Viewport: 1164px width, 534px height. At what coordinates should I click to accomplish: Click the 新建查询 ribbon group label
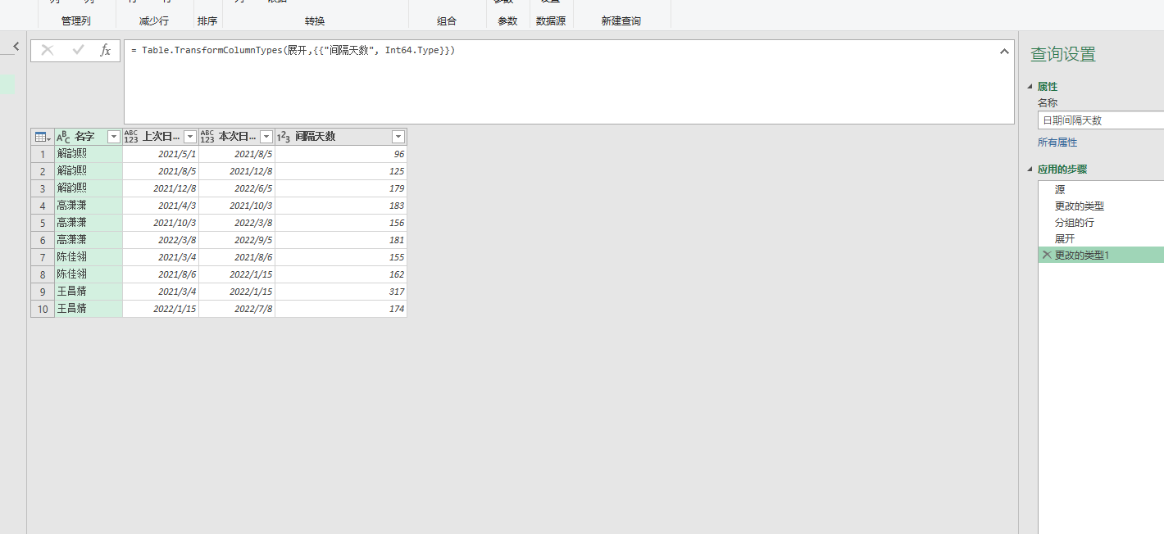click(x=621, y=20)
